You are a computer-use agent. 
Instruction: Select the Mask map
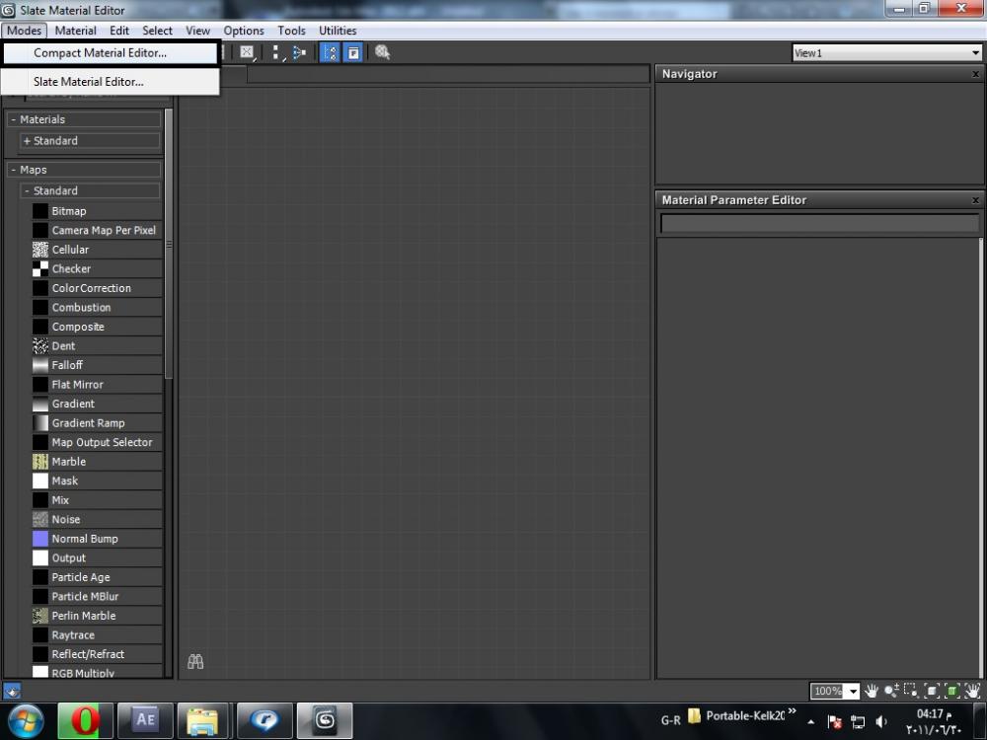coord(97,481)
